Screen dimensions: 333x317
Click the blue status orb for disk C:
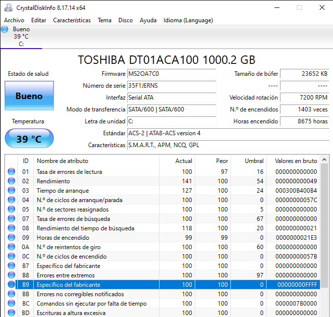[x=5, y=30]
